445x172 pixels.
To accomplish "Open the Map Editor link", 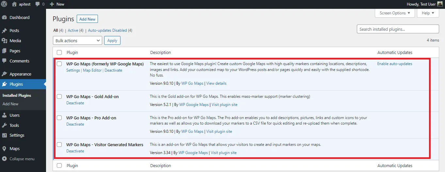I will click(x=92, y=70).
